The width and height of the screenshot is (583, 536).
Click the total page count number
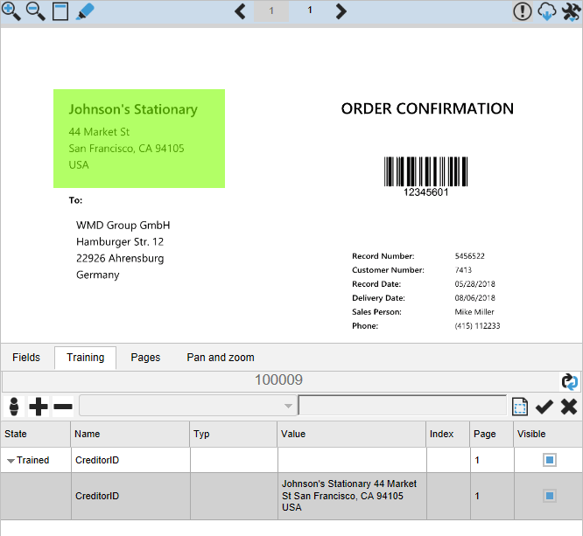click(309, 10)
